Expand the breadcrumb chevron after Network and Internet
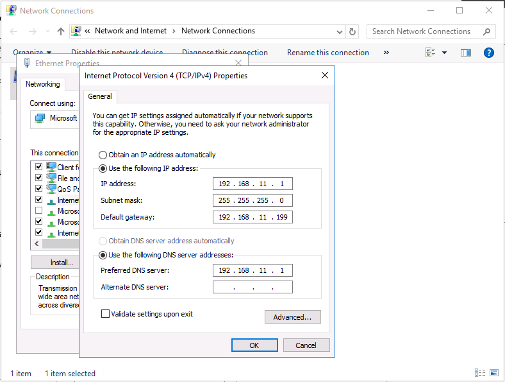505x382 pixels. (x=174, y=31)
